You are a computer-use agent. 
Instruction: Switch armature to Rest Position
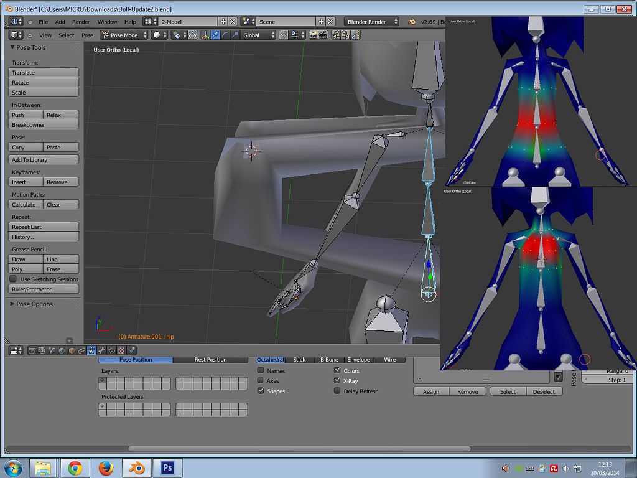pos(210,360)
